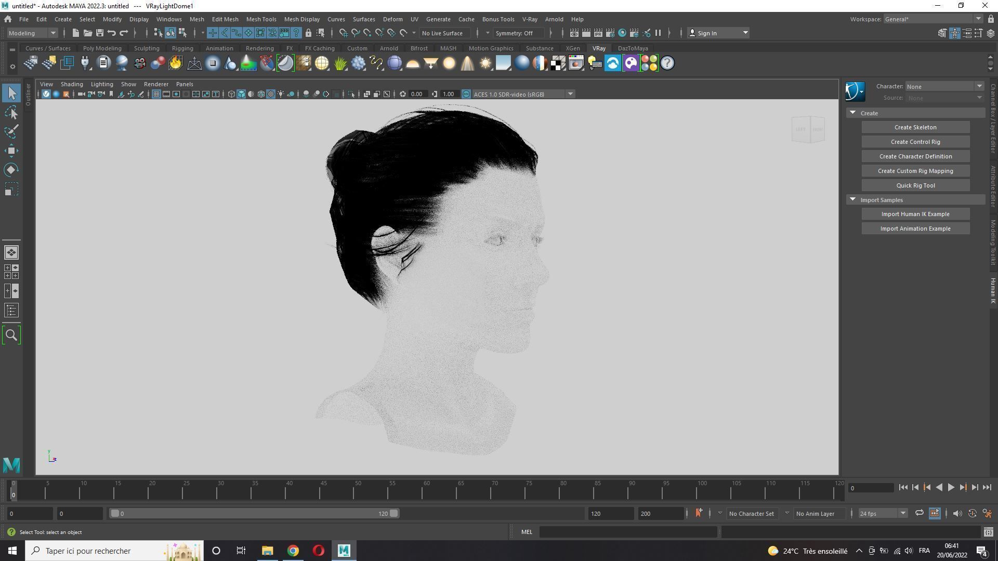Select the Paint Selection tool
The width and height of the screenshot is (998, 561).
11,131
